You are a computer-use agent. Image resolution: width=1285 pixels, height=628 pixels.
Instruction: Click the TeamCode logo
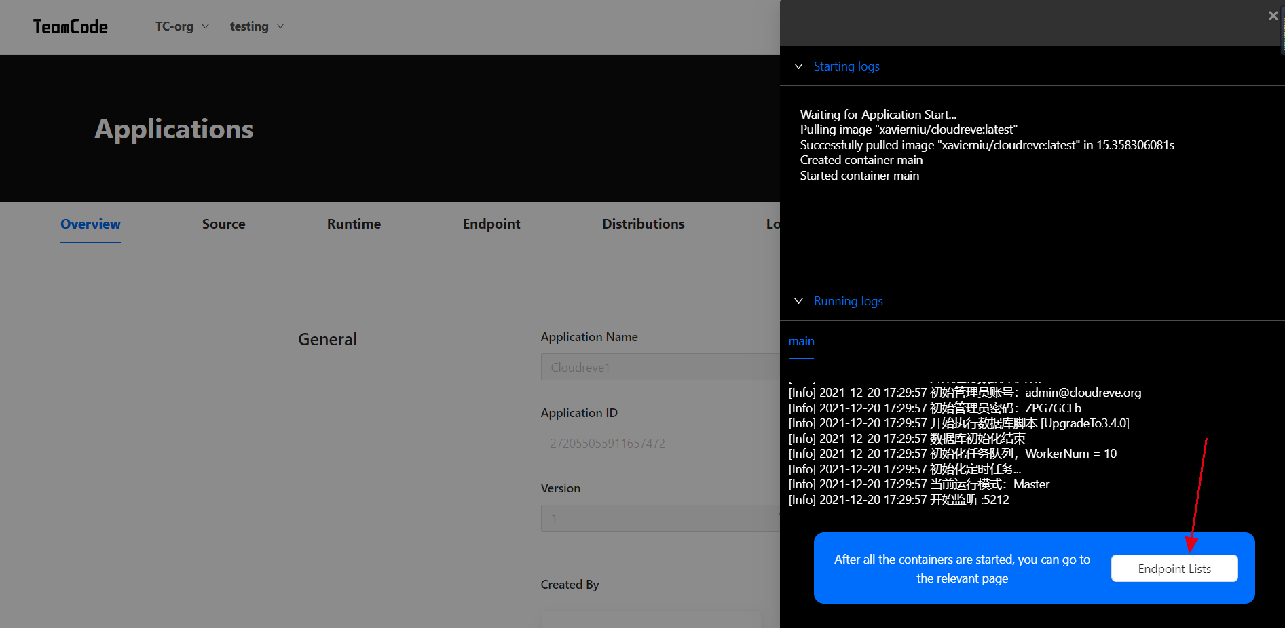tap(71, 26)
